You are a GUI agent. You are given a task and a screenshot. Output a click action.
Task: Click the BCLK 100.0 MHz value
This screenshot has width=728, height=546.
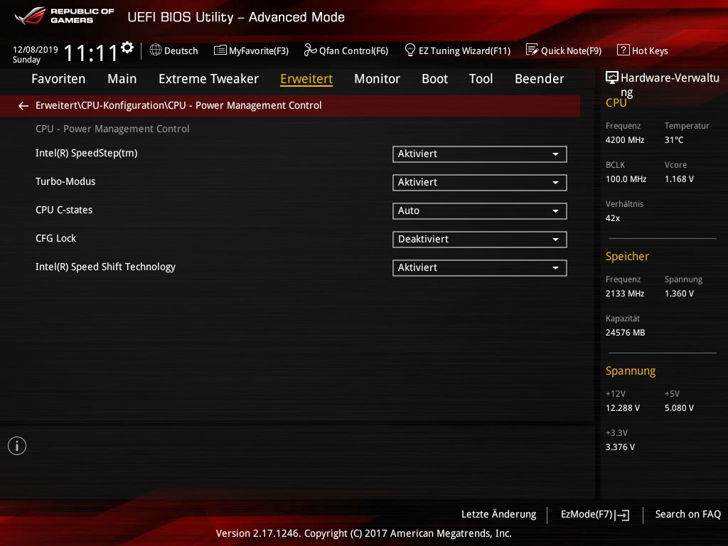click(626, 178)
